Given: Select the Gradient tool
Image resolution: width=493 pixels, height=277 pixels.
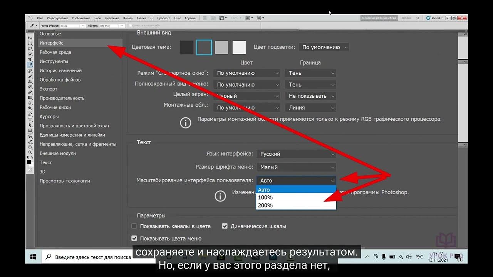Looking at the screenshot, I should point(30,98).
